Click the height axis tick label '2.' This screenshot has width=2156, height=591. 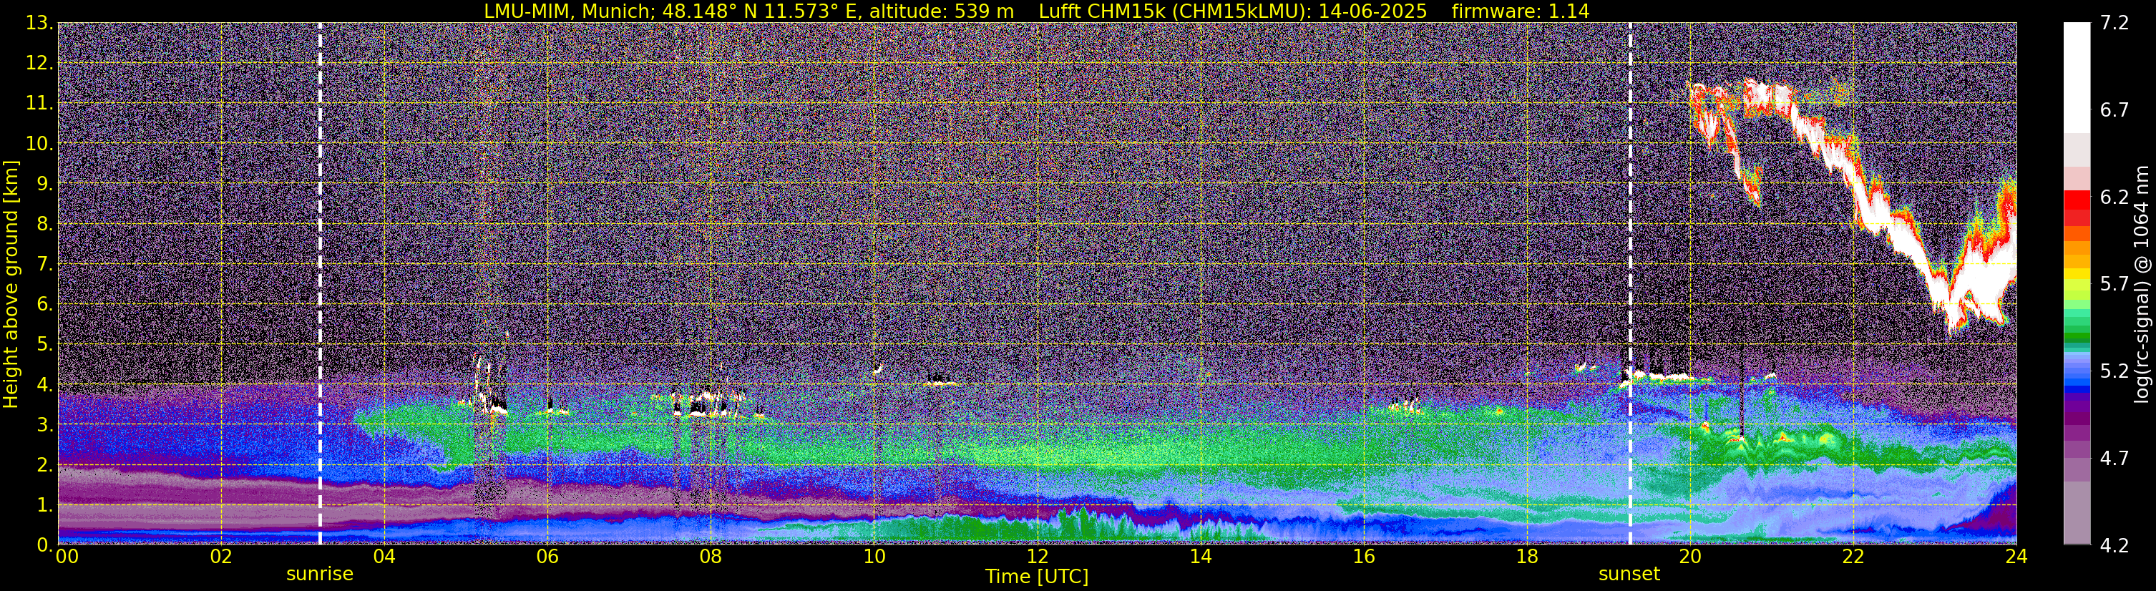coord(45,466)
